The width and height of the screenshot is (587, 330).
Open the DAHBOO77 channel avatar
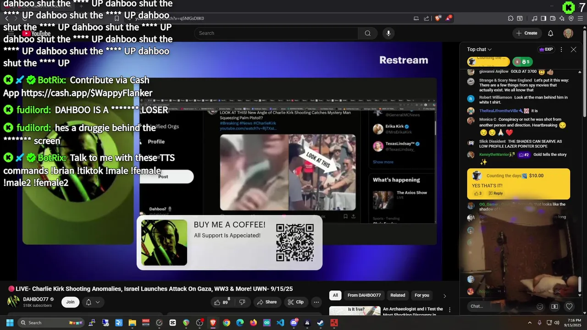[x=13, y=302]
